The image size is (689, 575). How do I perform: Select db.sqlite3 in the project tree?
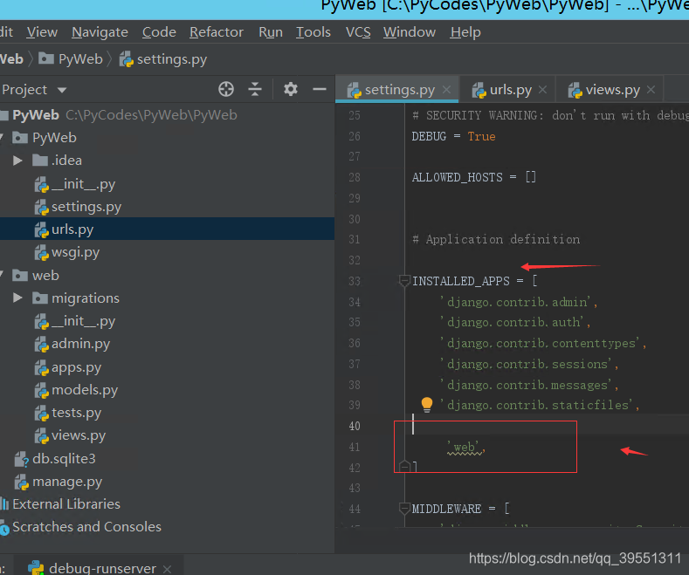167,459
